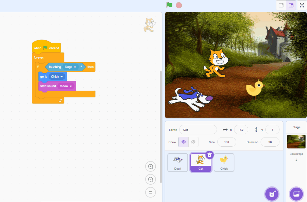
Task: Open the start sound Meow dropdown
Action: pyautogui.click(x=66, y=86)
